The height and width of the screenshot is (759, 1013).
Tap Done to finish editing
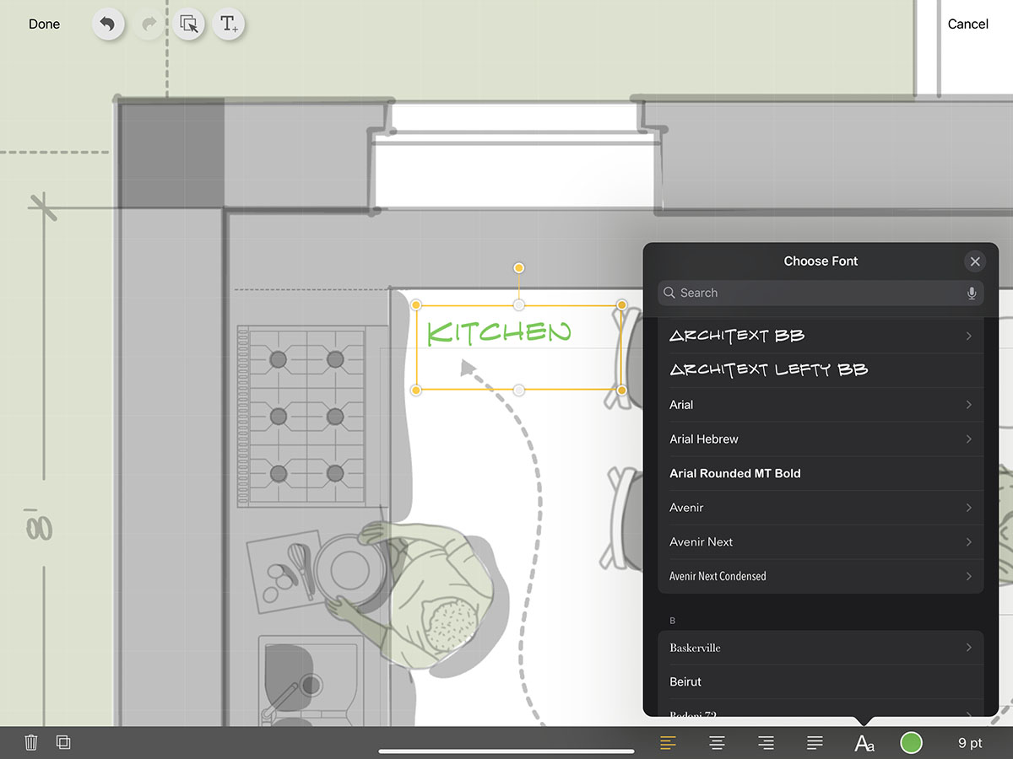pyautogui.click(x=44, y=24)
